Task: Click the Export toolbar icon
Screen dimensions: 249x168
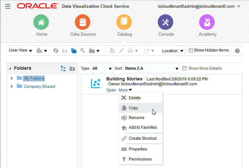Action: [146, 51]
